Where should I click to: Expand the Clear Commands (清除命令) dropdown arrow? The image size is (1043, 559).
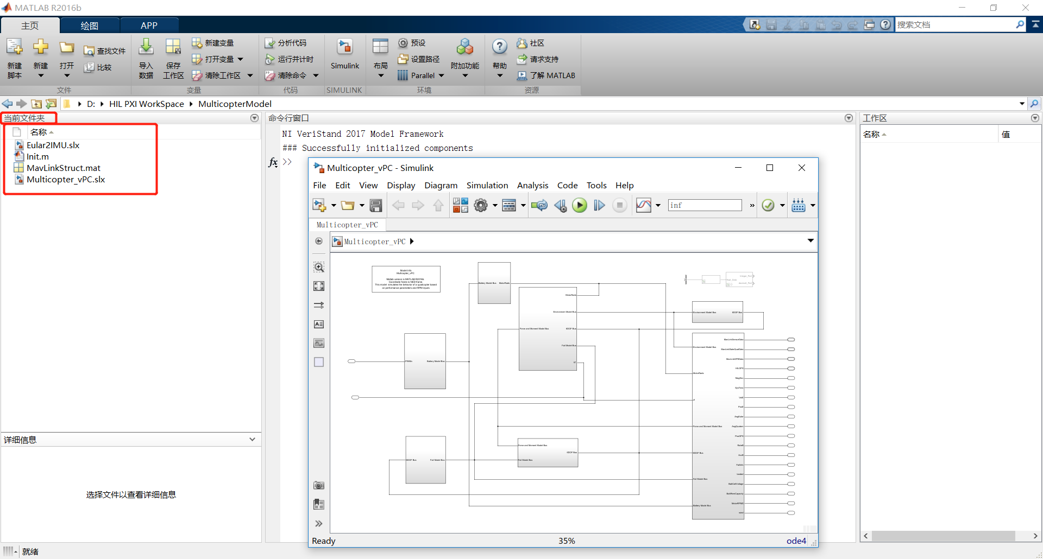(x=316, y=75)
